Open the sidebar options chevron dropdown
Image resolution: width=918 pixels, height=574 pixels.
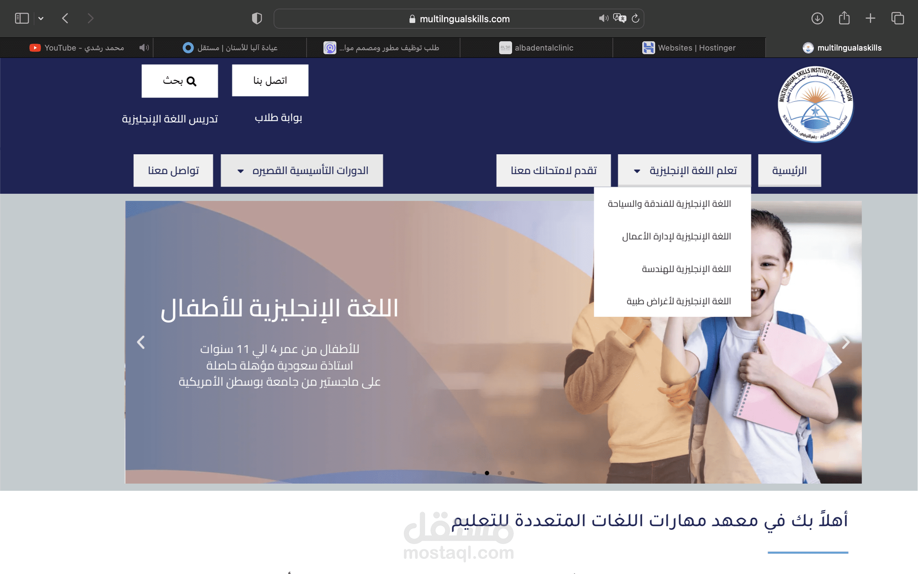tap(41, 18)
